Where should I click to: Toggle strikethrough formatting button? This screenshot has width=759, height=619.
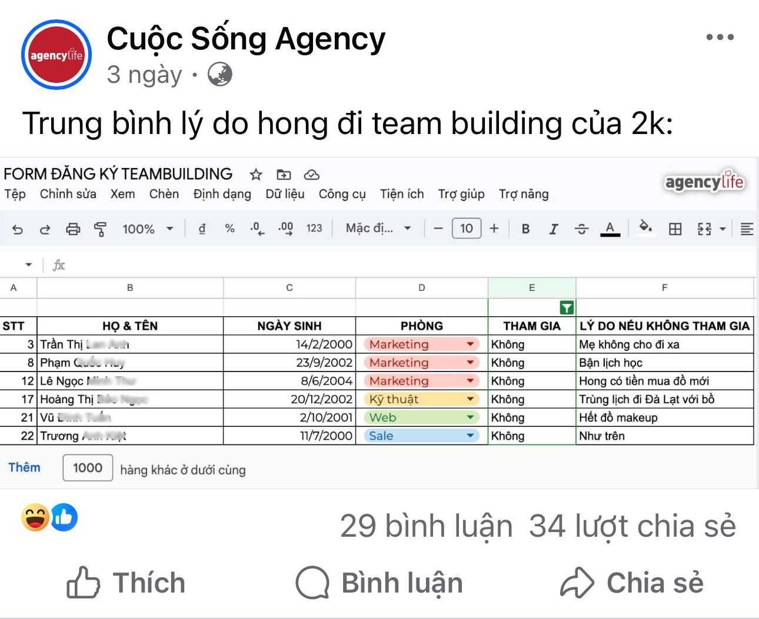pos(581,229)
